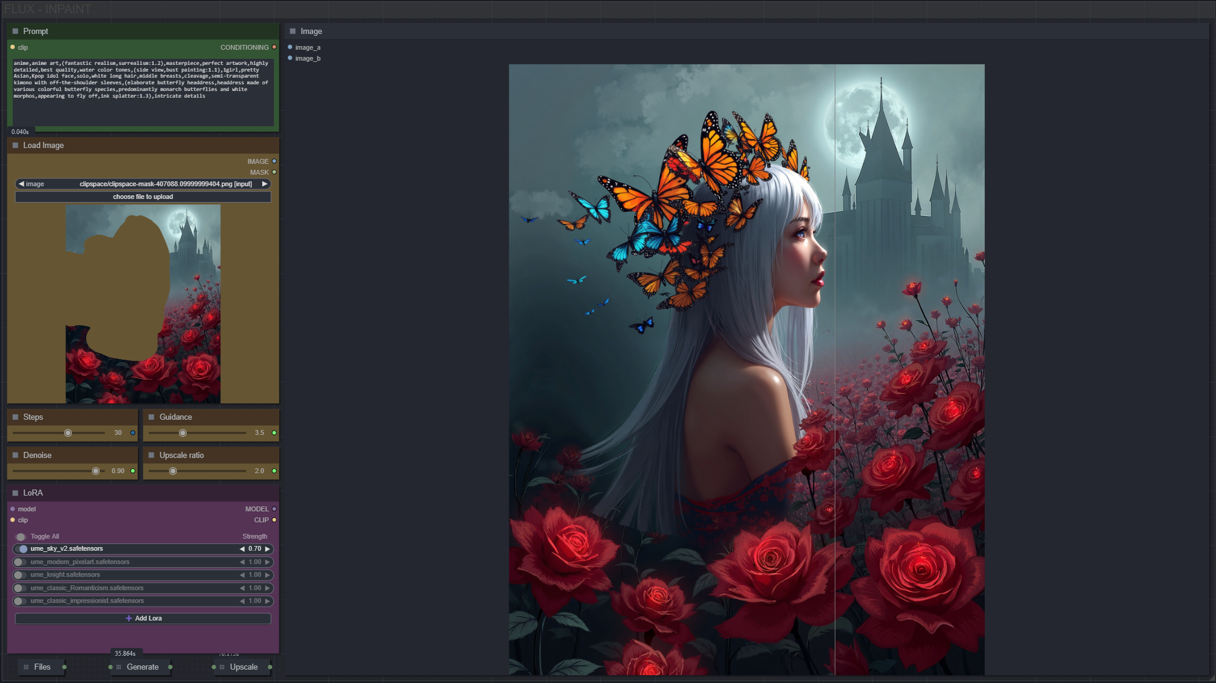Click the Files group node grid icon
Image resolution: width=1216 pixels, height=683 pixels.
pos(26,667)
